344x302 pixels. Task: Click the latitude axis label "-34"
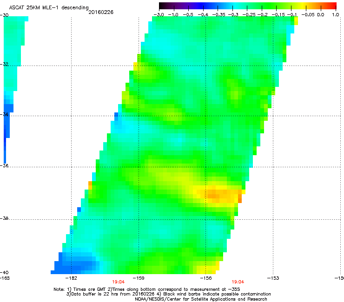[4, 114]
